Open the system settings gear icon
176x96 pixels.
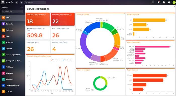pyautogui.click(x=169, y=2)
